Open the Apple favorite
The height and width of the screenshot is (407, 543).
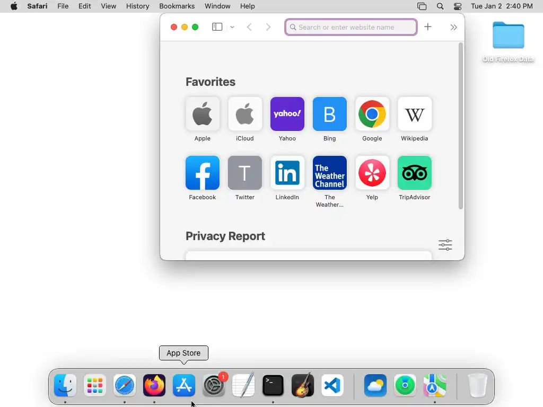pos(202,114)
